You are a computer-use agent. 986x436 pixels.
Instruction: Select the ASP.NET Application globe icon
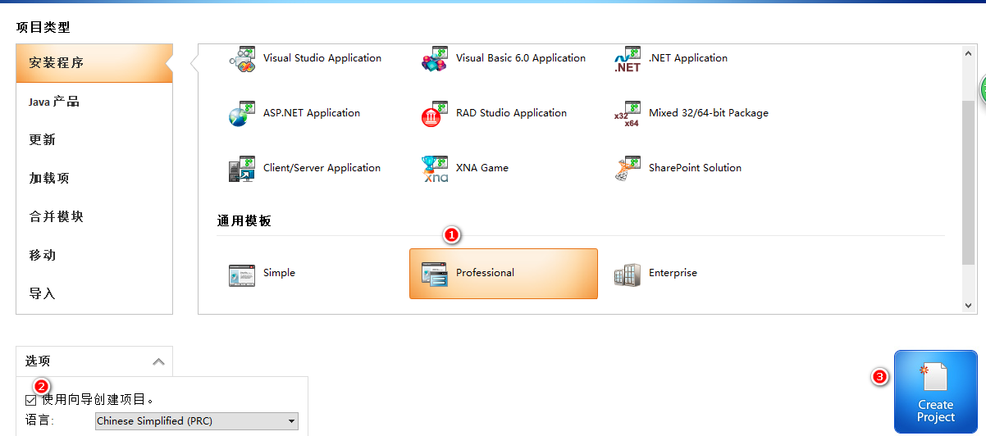[242, 114]
